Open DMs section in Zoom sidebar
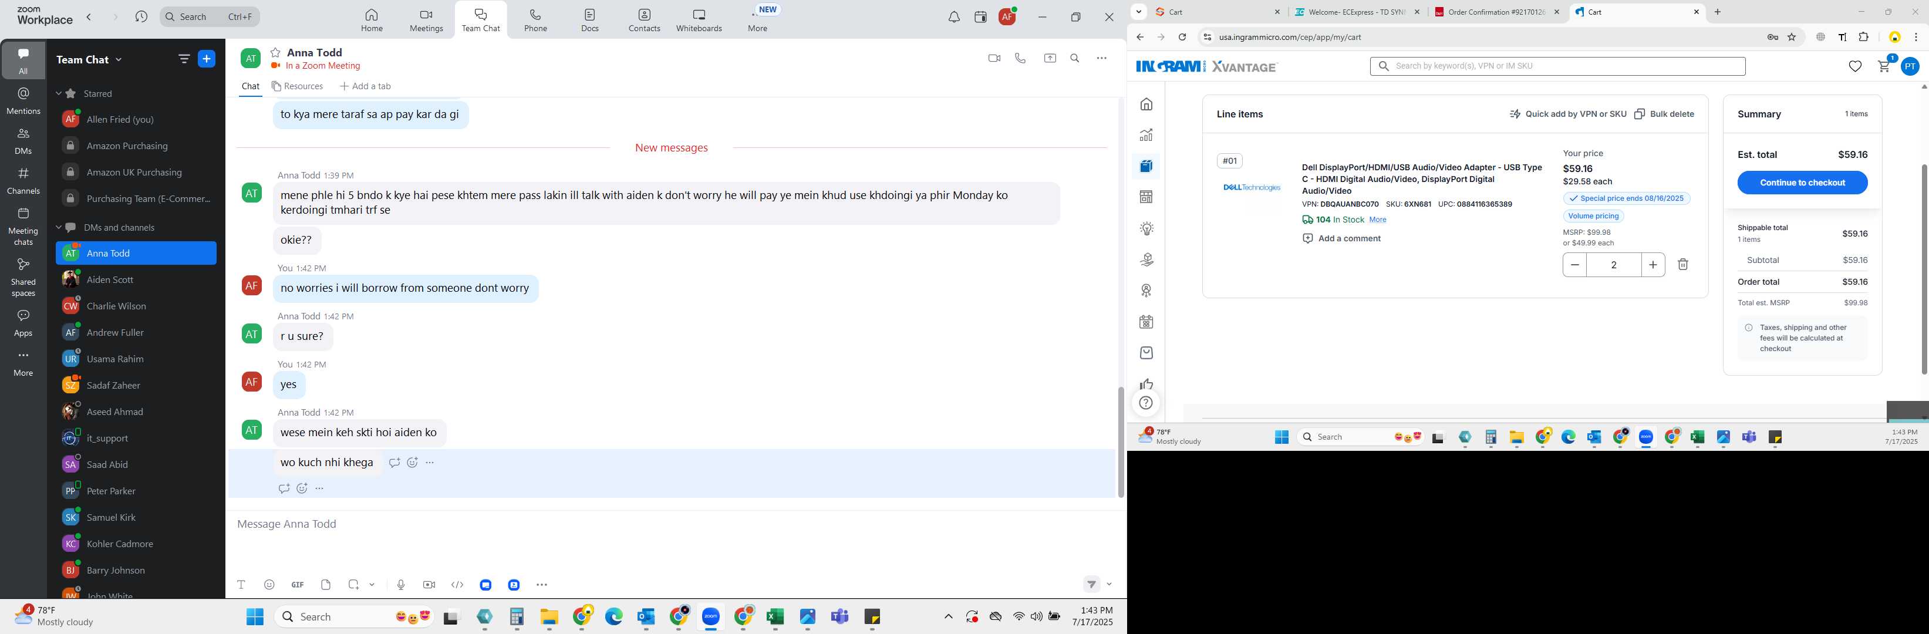 (x=23, y=141)
